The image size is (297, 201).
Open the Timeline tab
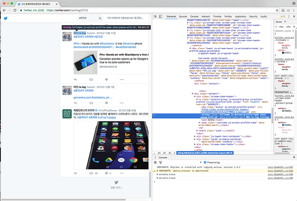[x=217, y=16]
